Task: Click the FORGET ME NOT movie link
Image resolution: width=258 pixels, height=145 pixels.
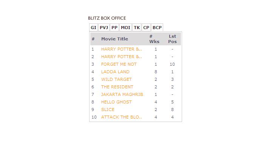Action: pos(119,64)
